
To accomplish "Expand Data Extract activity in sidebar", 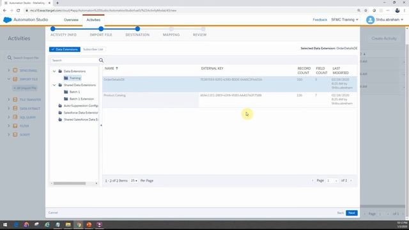I will pos(8,109).
